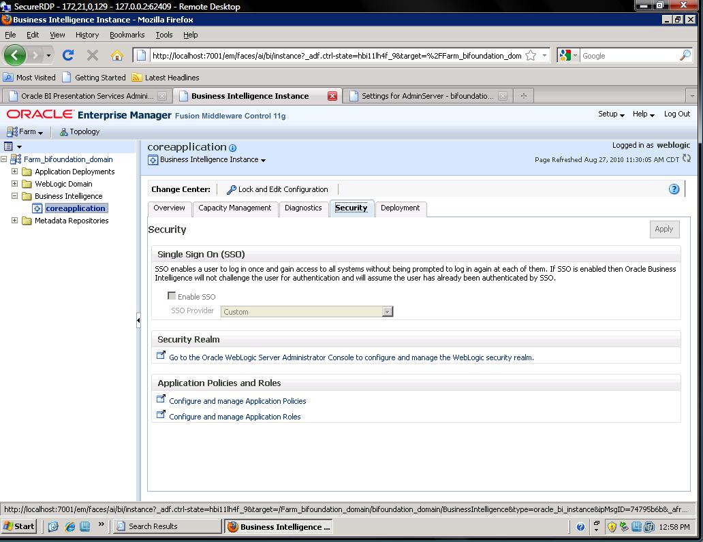Go back with Firefox back arrow

click(x=15, y=55)
